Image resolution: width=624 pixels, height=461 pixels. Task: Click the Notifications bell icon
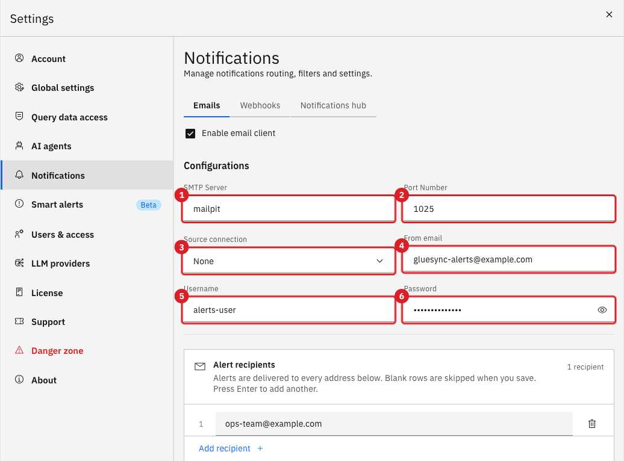click(19, 175)
